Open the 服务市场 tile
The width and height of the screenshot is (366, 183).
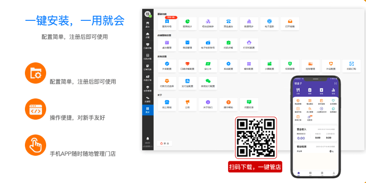pos(167,24)
